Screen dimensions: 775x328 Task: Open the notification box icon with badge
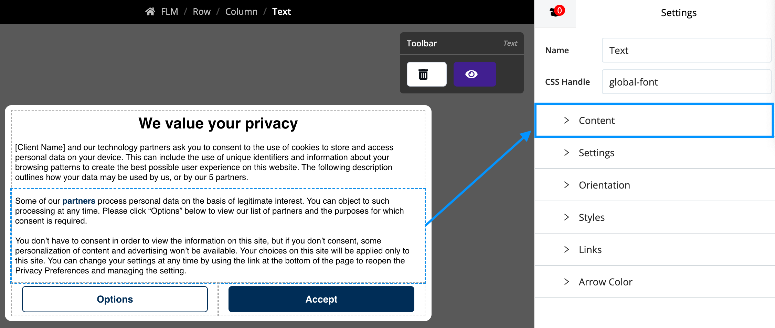coord(556,12)
